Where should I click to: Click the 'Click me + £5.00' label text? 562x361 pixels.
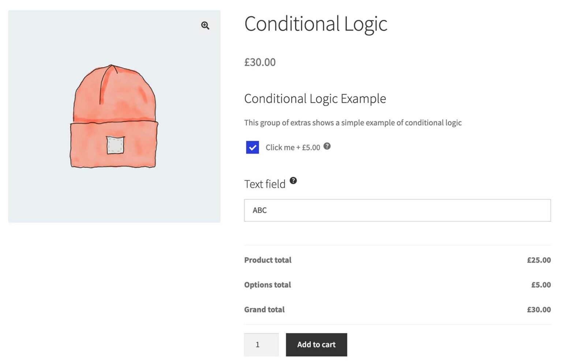pyautogui.click(x=293, y=148)
